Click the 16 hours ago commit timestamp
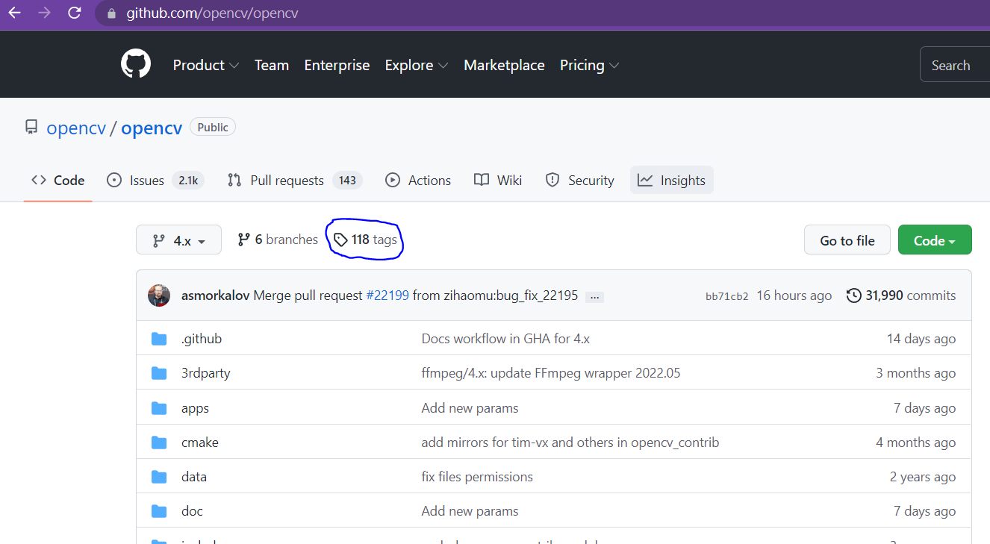 794,296
